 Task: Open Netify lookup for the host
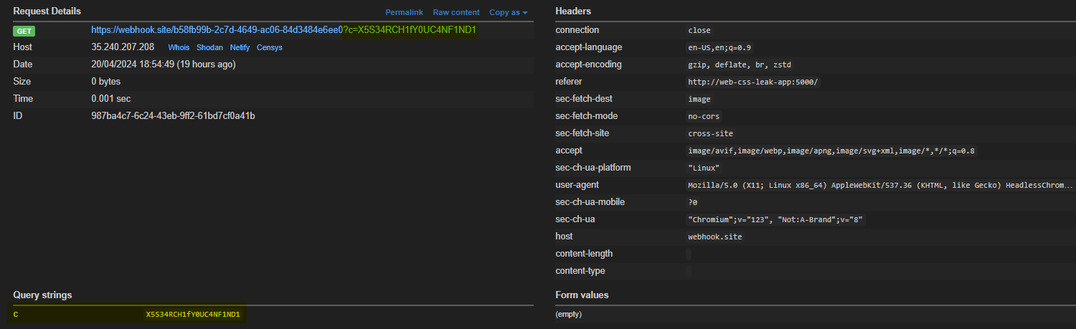click(240, 47)
